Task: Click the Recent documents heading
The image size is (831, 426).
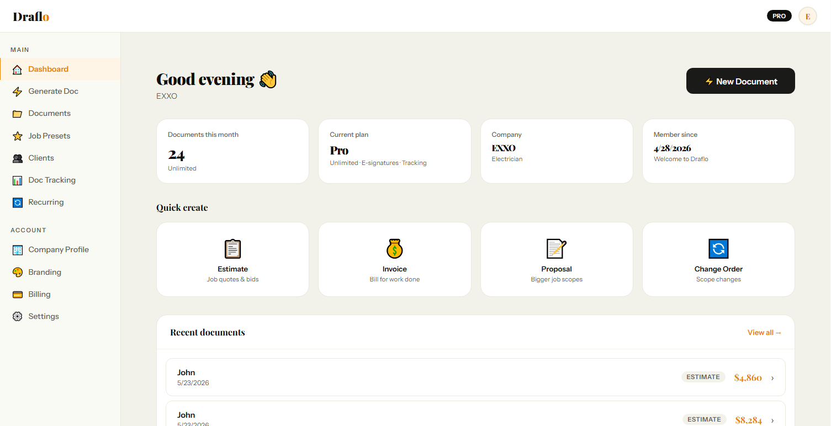Action: click(x=208, y=333)
